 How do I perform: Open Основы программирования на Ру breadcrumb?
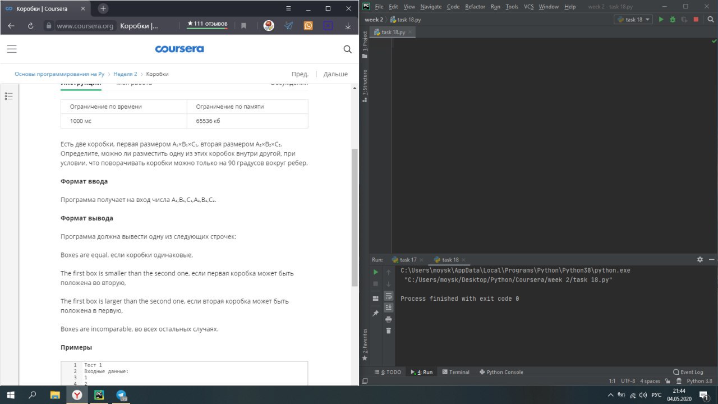[x=59, y=74]
